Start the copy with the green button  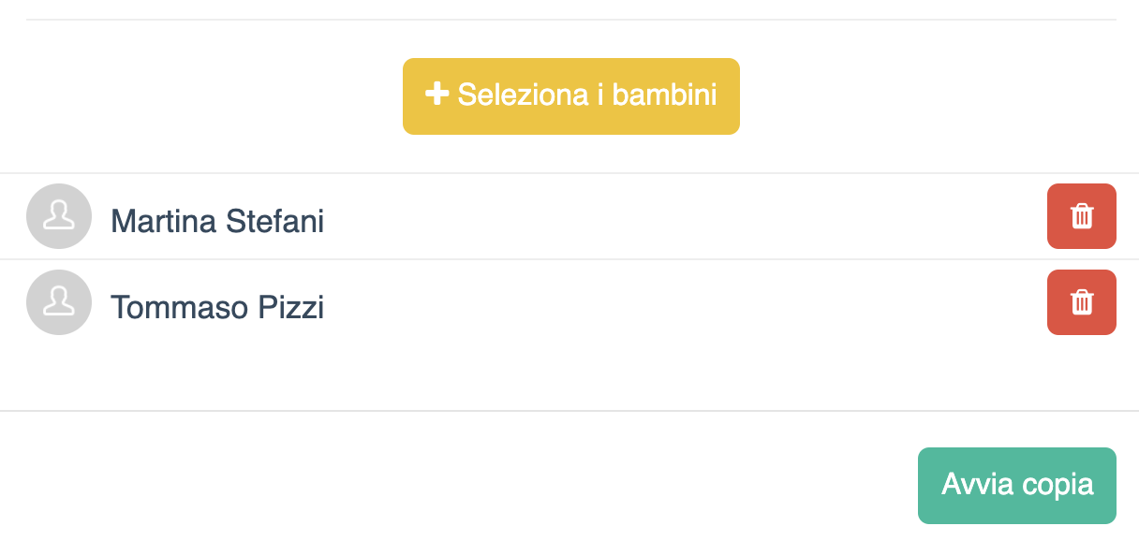click(x=1016, y=485)
